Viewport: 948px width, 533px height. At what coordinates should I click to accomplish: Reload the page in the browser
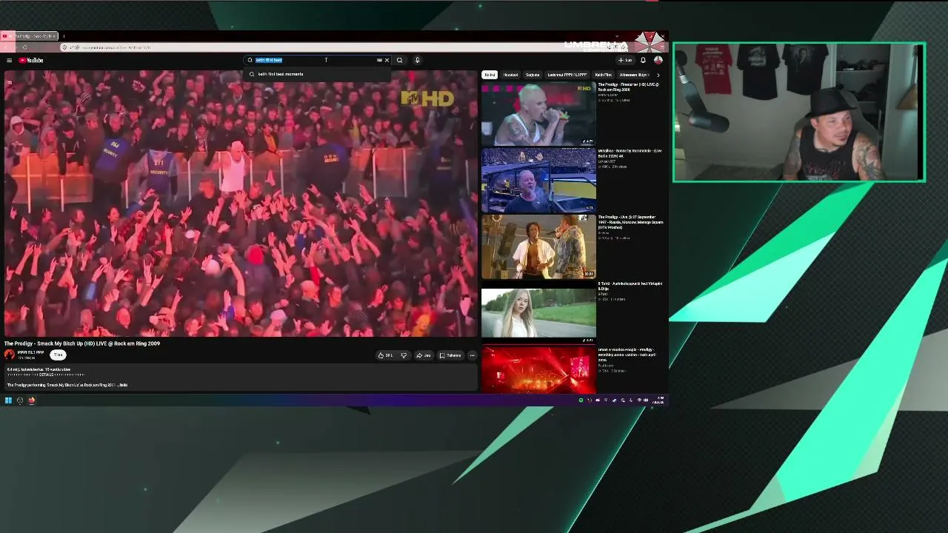[24, 47]
